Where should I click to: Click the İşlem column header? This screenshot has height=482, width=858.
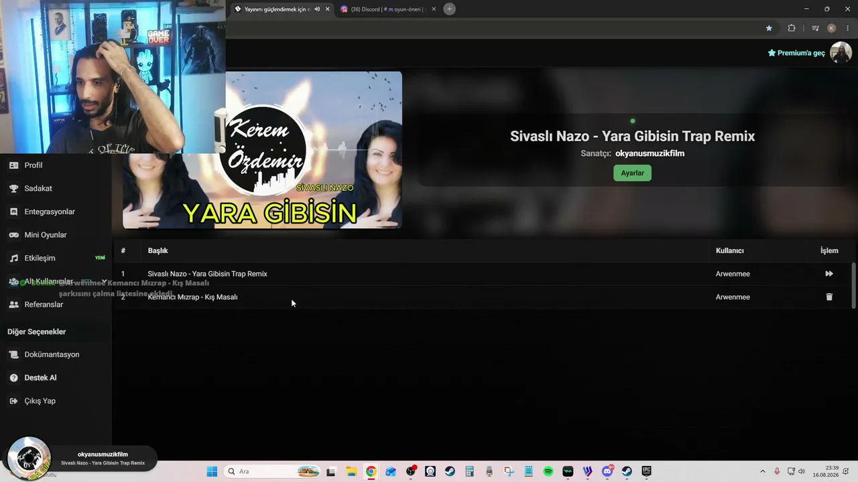(x=829, y=250)
